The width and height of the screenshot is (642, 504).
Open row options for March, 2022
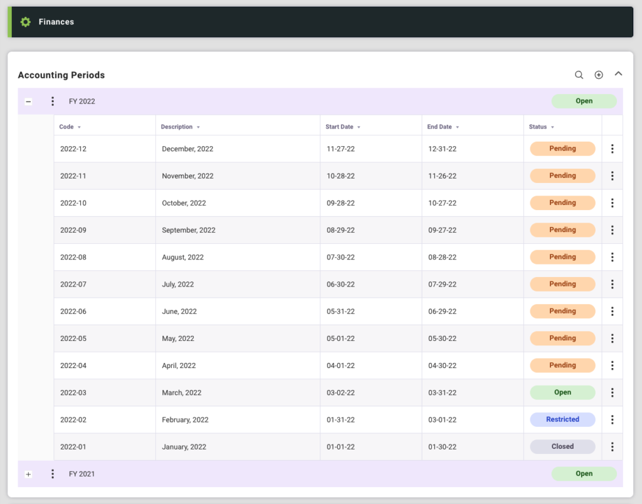pos(612,393)
